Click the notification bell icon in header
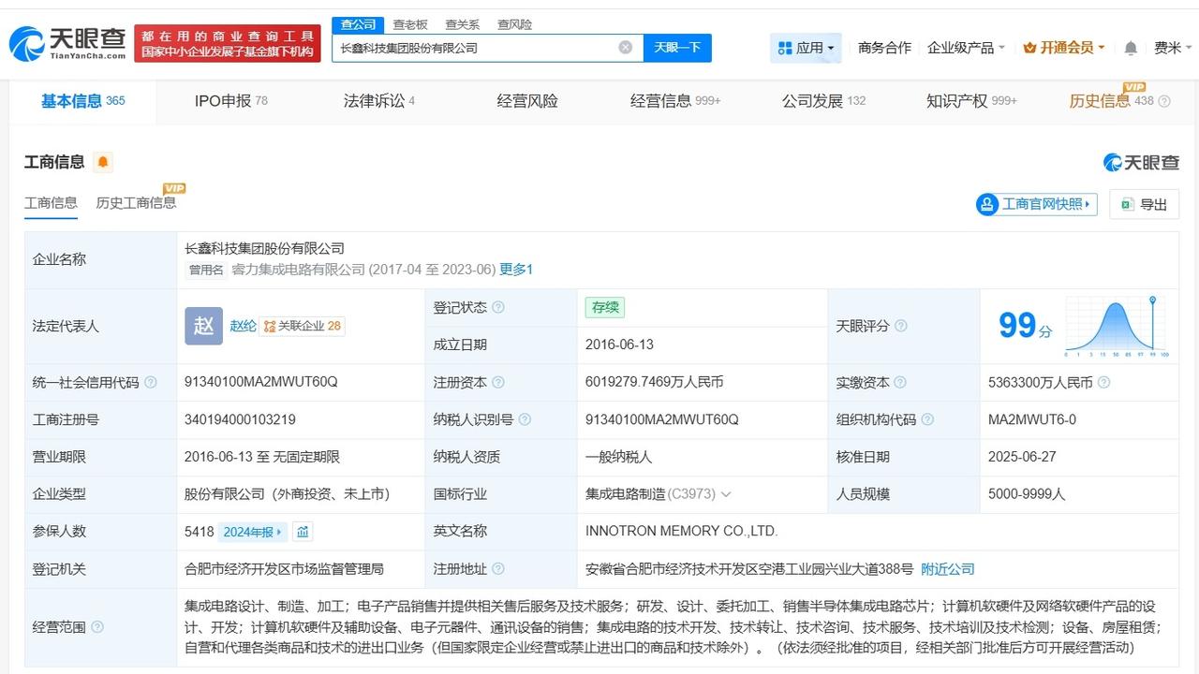 [x=1131, y=48]
